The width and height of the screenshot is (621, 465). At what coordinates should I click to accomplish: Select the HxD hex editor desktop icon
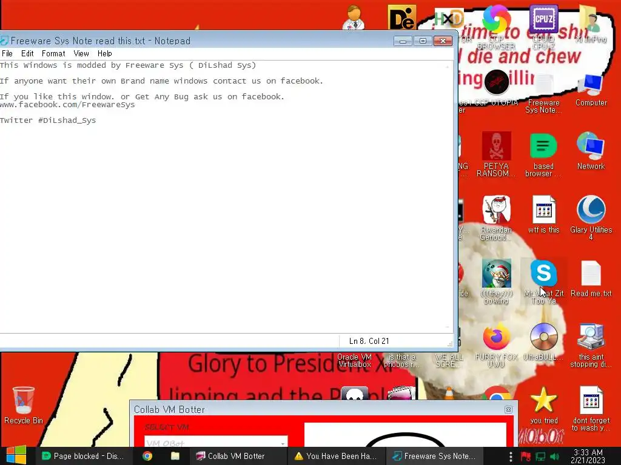(x=449, y=19)
